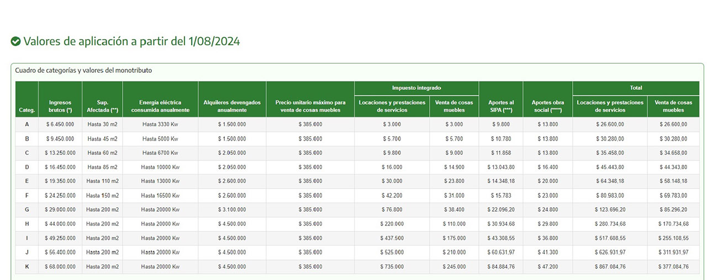Click the $ 19.350.000 value
Image resolution: width=718 pixels, height=280 pixels.
coord(60,181)
